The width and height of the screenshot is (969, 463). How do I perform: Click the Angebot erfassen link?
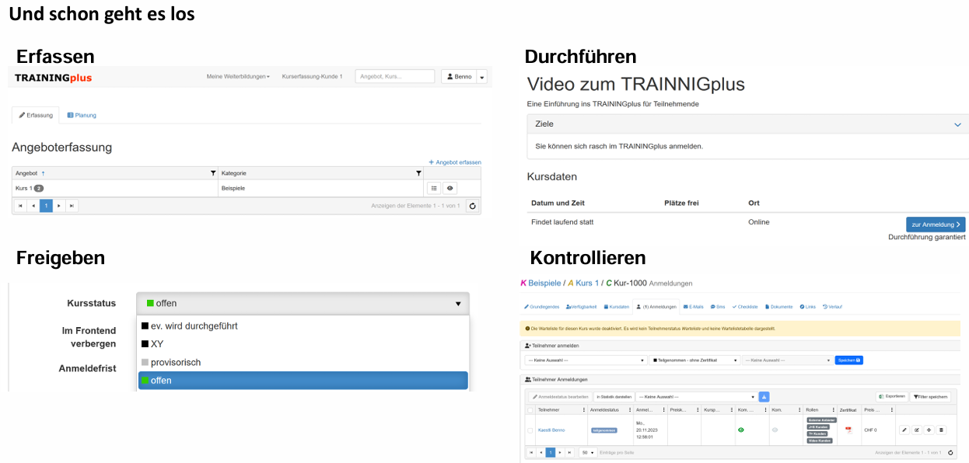click(x=455, y=162)
